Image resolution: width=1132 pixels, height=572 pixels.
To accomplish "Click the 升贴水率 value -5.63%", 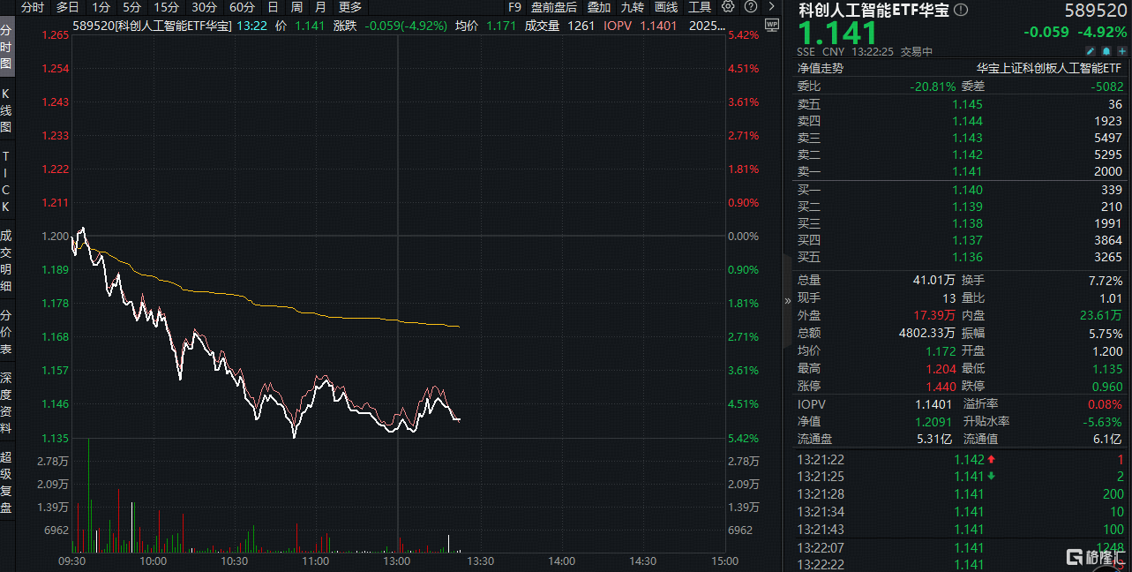I will pyautogui.click(x=1104, y=422).
